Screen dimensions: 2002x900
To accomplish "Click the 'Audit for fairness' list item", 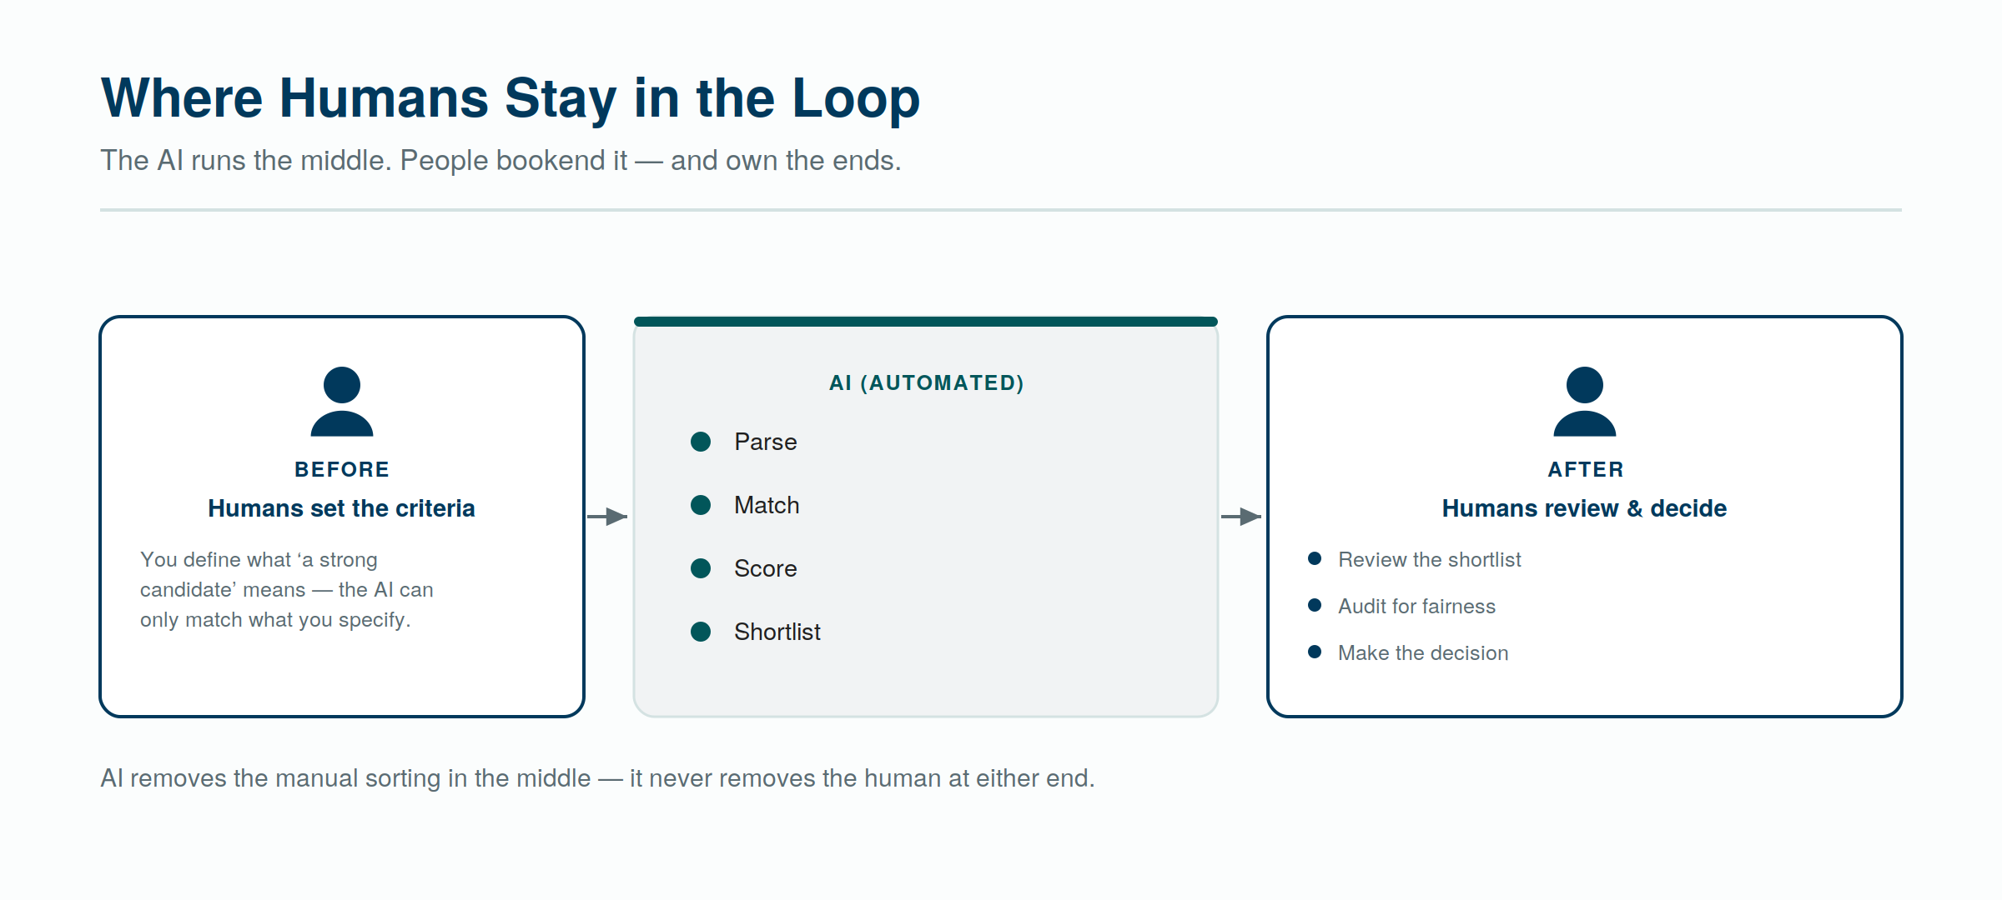I will pyautogui.click(x=1416, y=606).
